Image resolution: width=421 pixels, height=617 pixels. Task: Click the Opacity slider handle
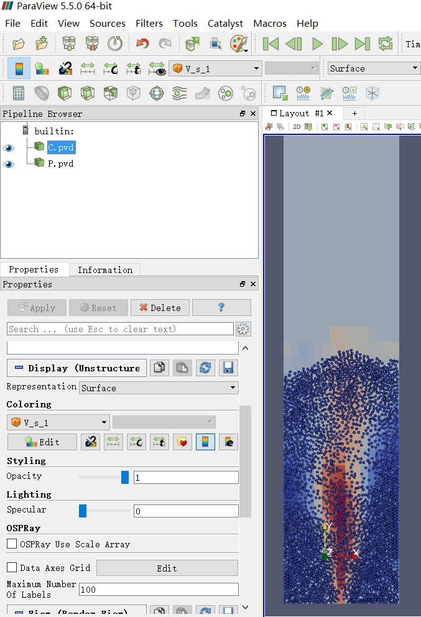(125, 477)
